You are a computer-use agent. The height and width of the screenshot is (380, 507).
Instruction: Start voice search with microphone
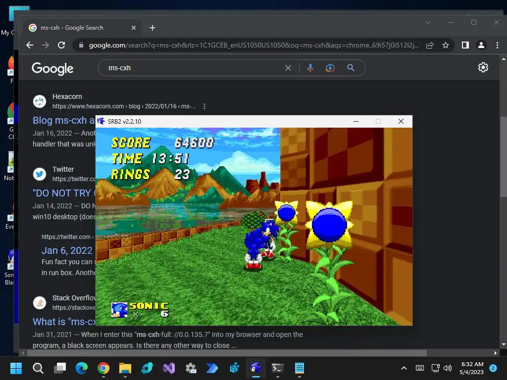click(x=310, y=68)
